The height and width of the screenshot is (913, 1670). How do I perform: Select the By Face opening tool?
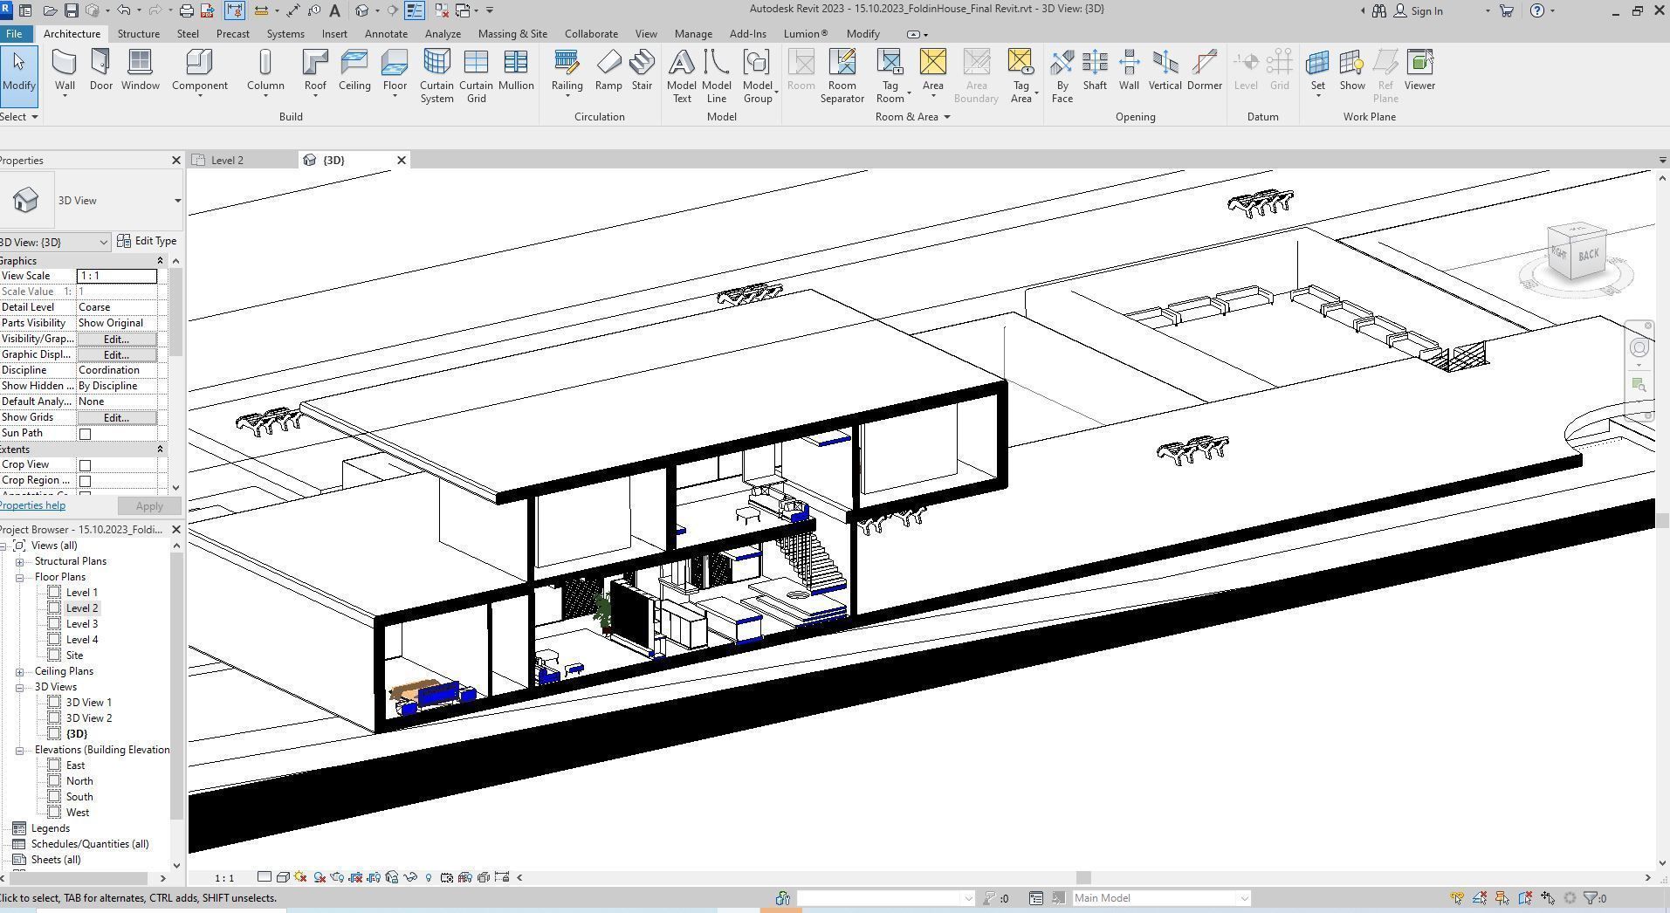pyautogui.click(x=1062, y=76)
